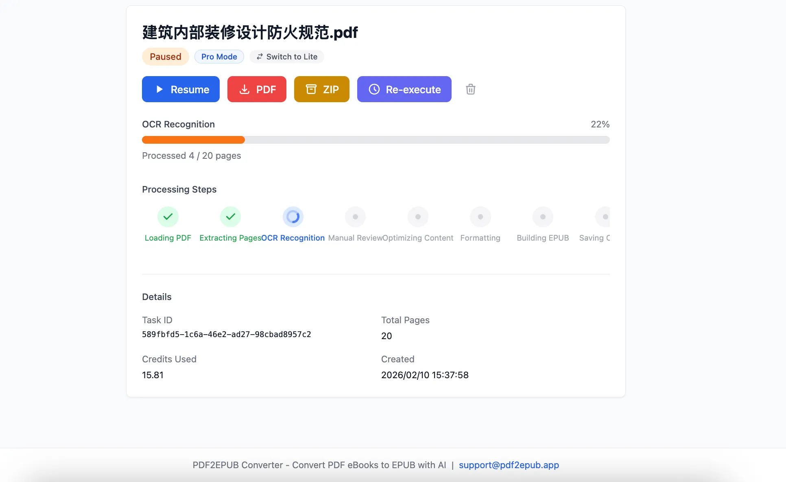Switch to Lite mode
The image size is (786, 482).
[287, 57]
